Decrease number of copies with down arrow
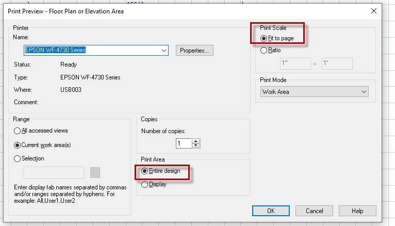Image resolution: width=395 pixels, height=226 pixels. 195,146
